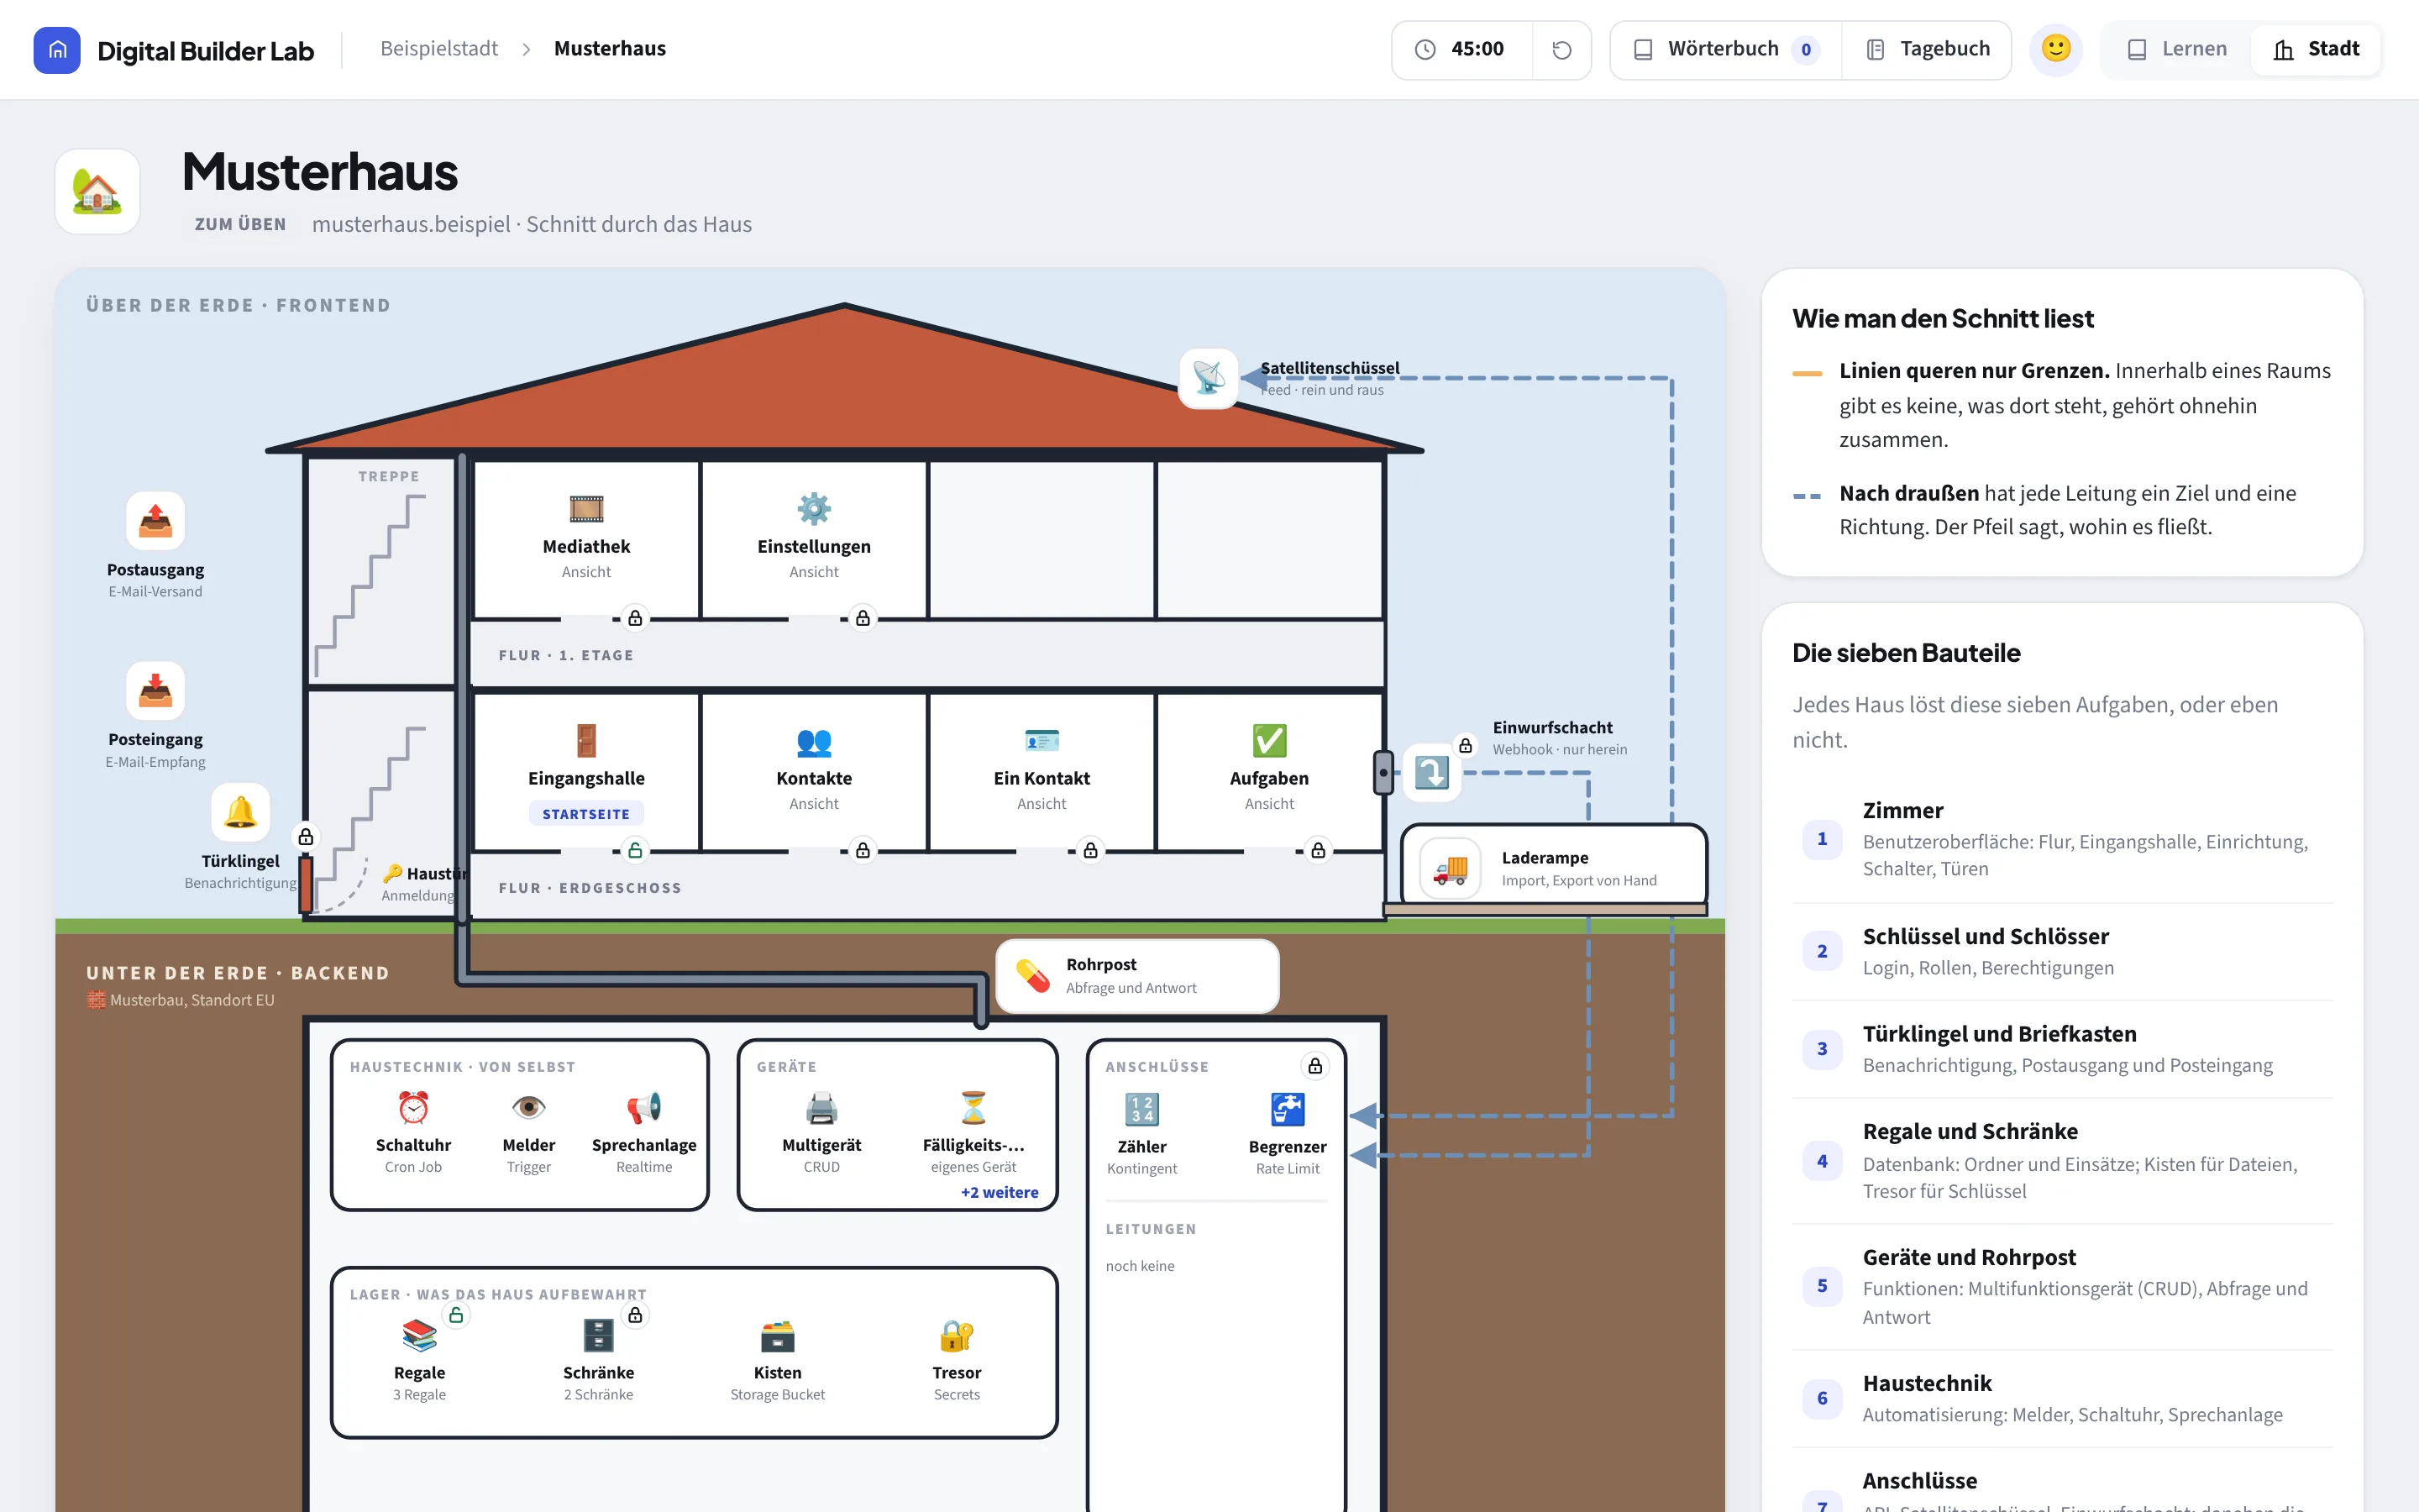Click the 45:00 timer display

pos(1462,49)
